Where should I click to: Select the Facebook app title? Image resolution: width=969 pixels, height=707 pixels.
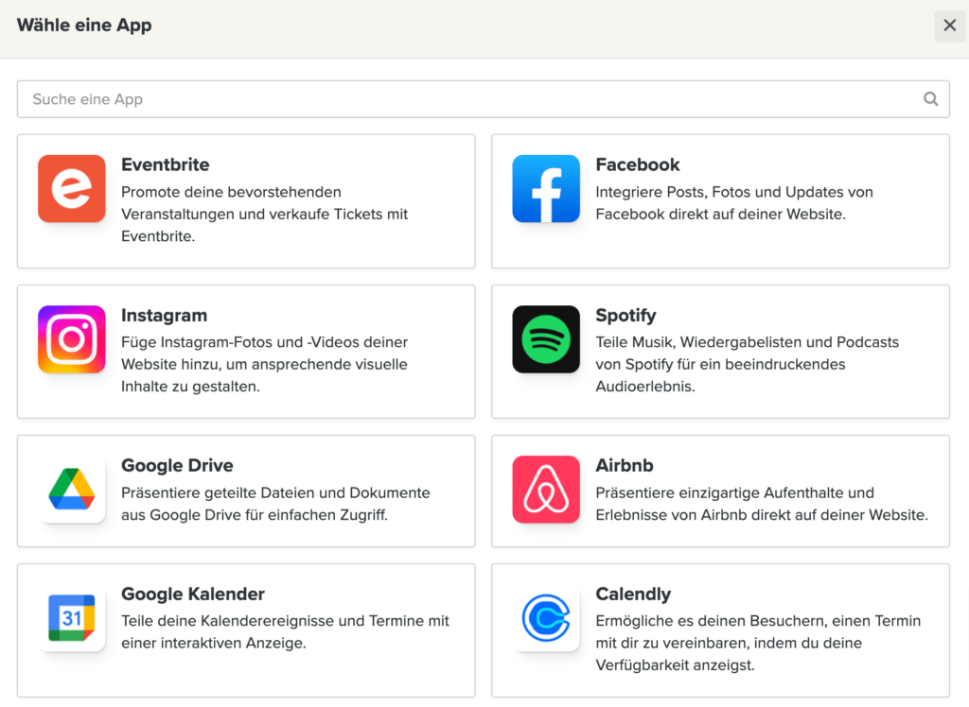coord(637,164)
